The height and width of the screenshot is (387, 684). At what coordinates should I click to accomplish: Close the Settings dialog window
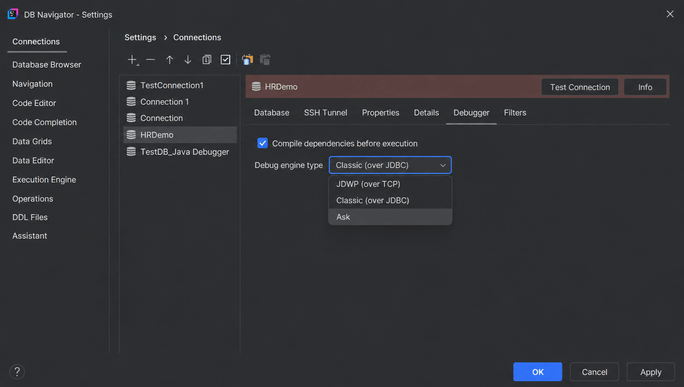pyautogui.click(x=670, y=14)
